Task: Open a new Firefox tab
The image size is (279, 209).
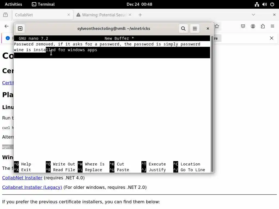Action: (x=140, y=15)
